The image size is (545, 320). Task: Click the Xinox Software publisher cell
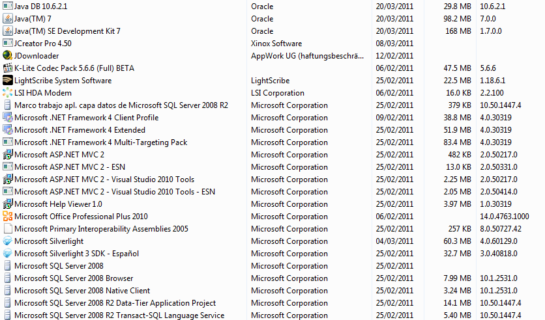tap(276, 44)
